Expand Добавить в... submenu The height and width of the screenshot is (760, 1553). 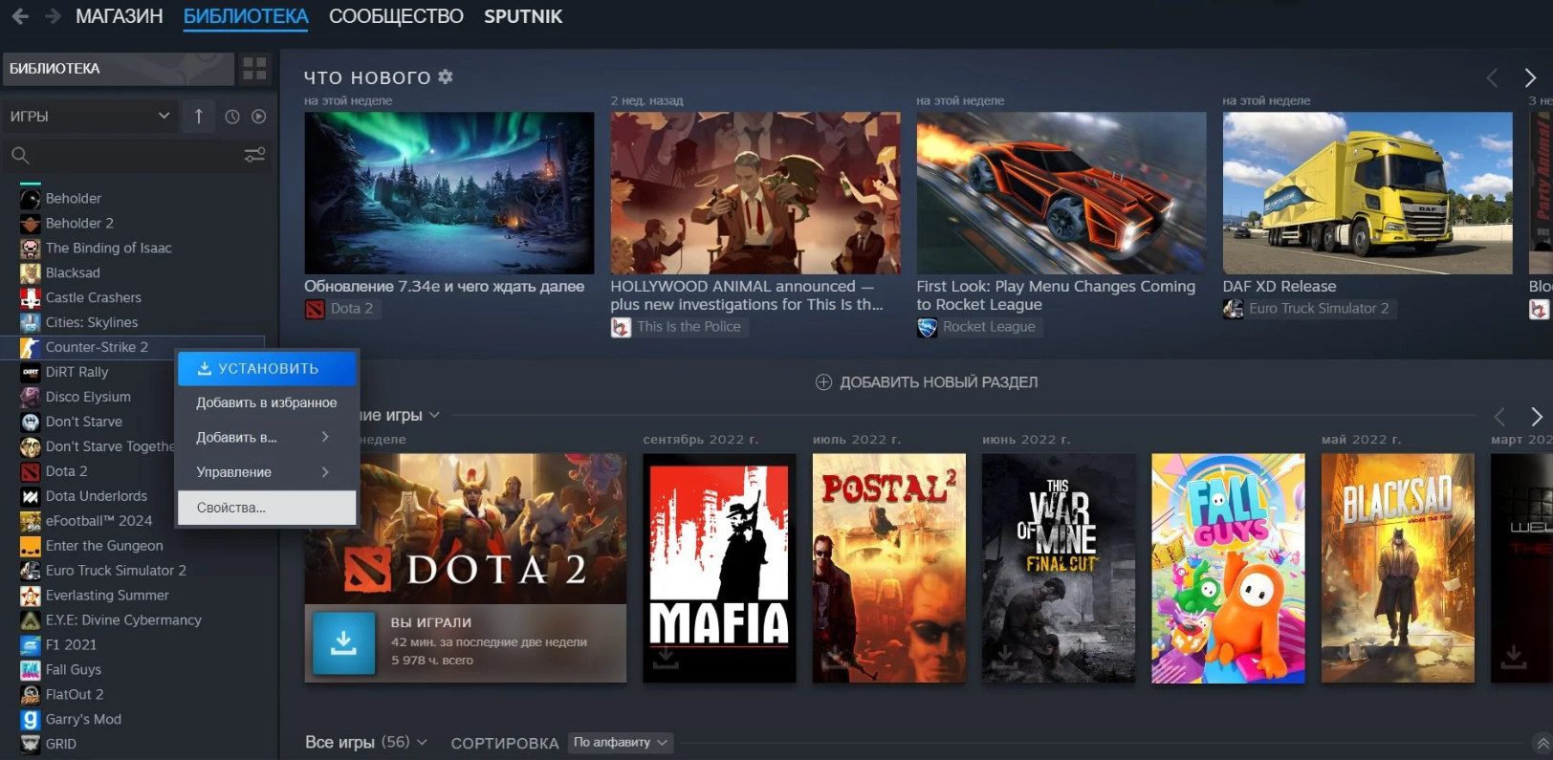[x=267, y=438]
